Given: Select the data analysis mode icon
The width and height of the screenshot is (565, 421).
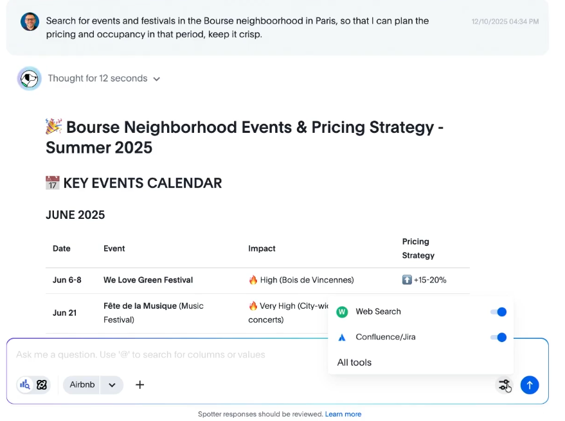Looking at the screenshot, I should tap(25, 384).
